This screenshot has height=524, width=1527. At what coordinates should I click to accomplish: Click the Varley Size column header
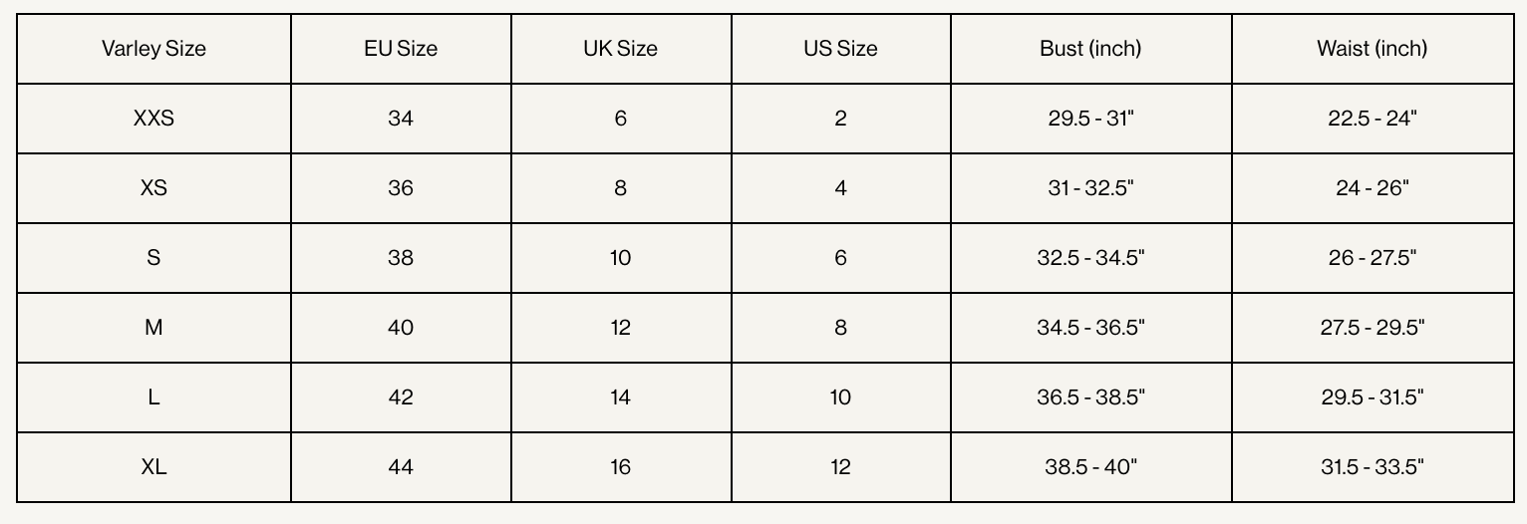click(153, 49)
